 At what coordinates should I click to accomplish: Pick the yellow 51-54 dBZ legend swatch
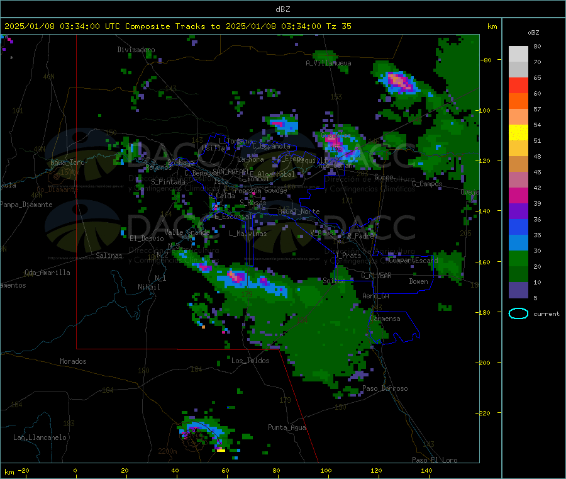point(518,133)
